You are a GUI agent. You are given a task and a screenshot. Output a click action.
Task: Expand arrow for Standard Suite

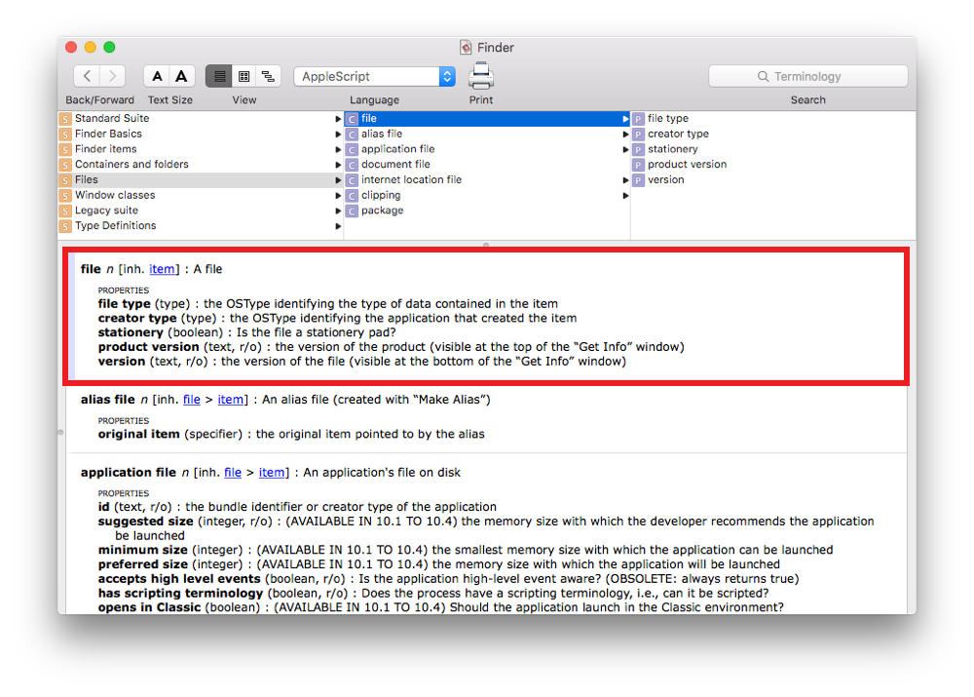point(338,119)
